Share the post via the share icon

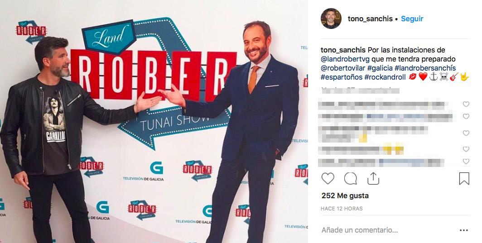tap(373, 178)
